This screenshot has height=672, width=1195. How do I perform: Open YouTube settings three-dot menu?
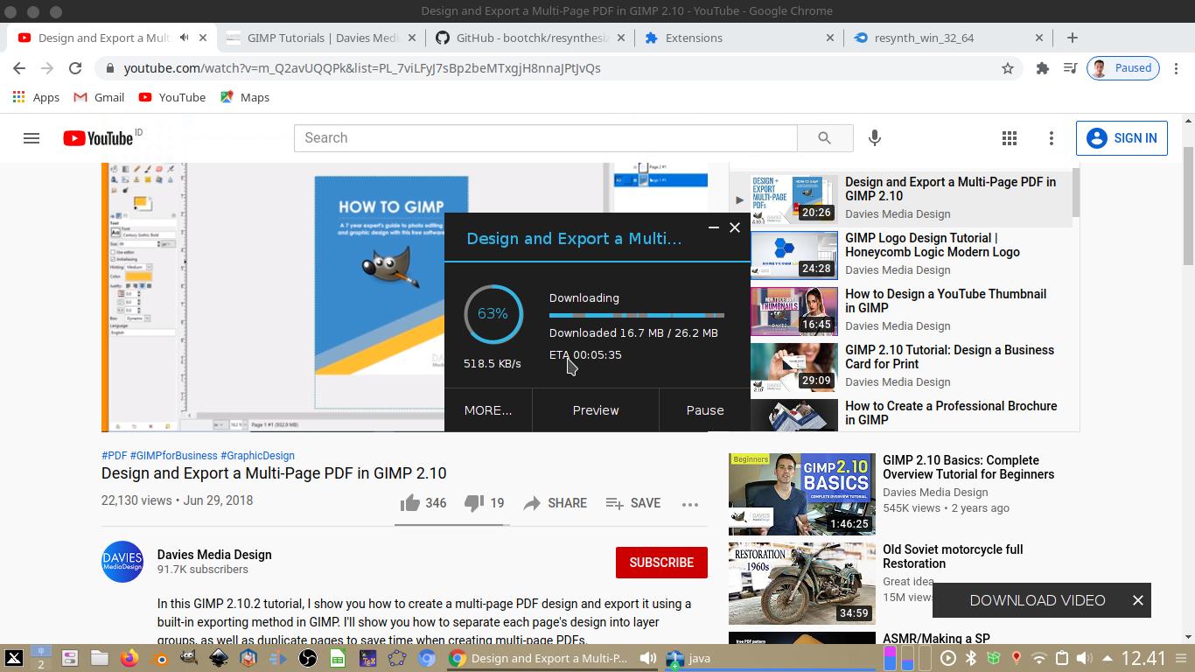click(x=1052, y=138)
